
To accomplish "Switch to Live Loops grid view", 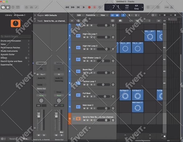I will 112,15.
